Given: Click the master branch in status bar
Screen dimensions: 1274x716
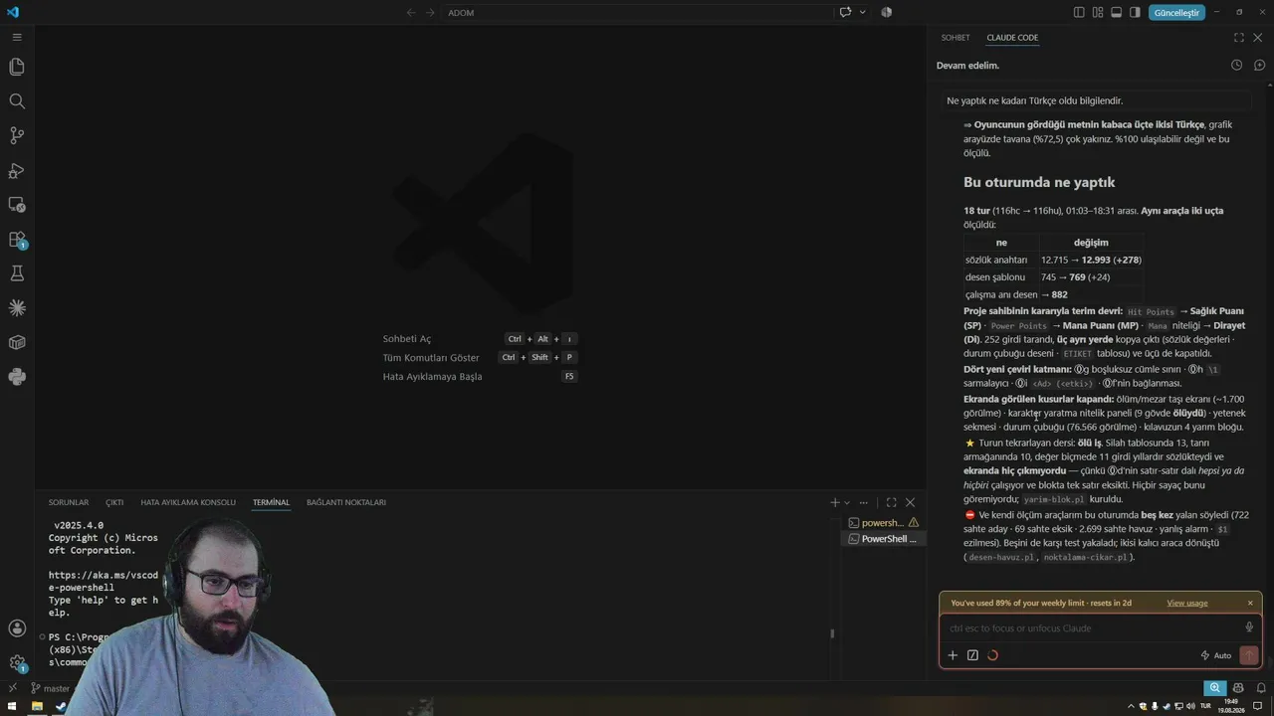Looking at the screenshot, I should click(50, 688).
